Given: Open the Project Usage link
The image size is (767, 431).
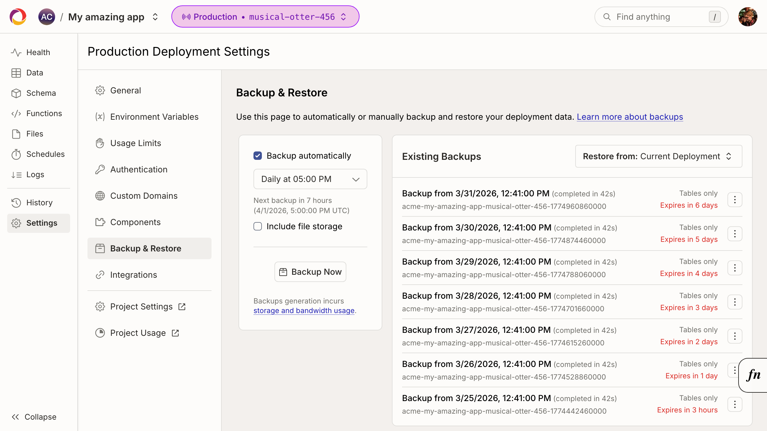Looking at the screenshot, I should pos(149,333).
